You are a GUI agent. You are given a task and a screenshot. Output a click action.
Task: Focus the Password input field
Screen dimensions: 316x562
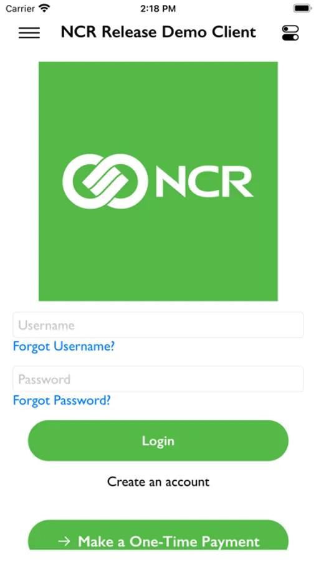[158, 379]
